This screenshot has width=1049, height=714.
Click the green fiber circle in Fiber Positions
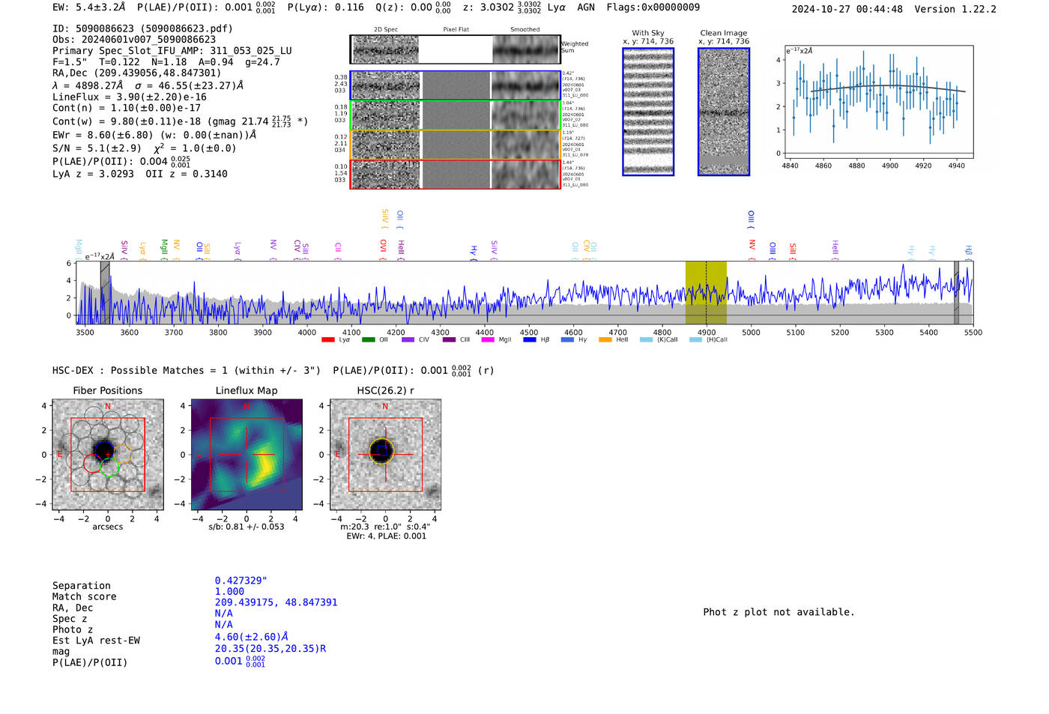point(110,468)
